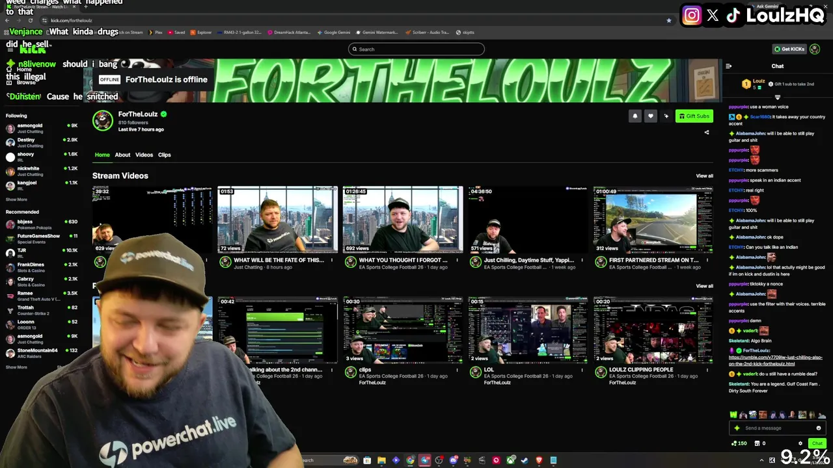Expand the chat leaderboard arrow
Viewport: 833px width, 468px height.
(x=777, y=97)
